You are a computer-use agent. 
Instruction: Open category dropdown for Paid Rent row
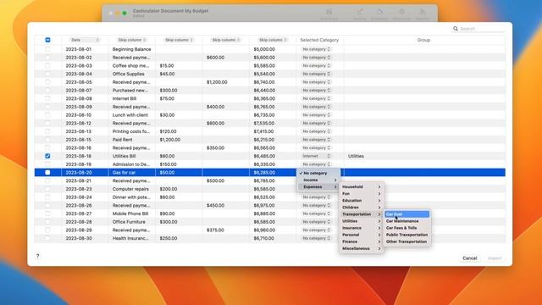click(x=316, y=140)
